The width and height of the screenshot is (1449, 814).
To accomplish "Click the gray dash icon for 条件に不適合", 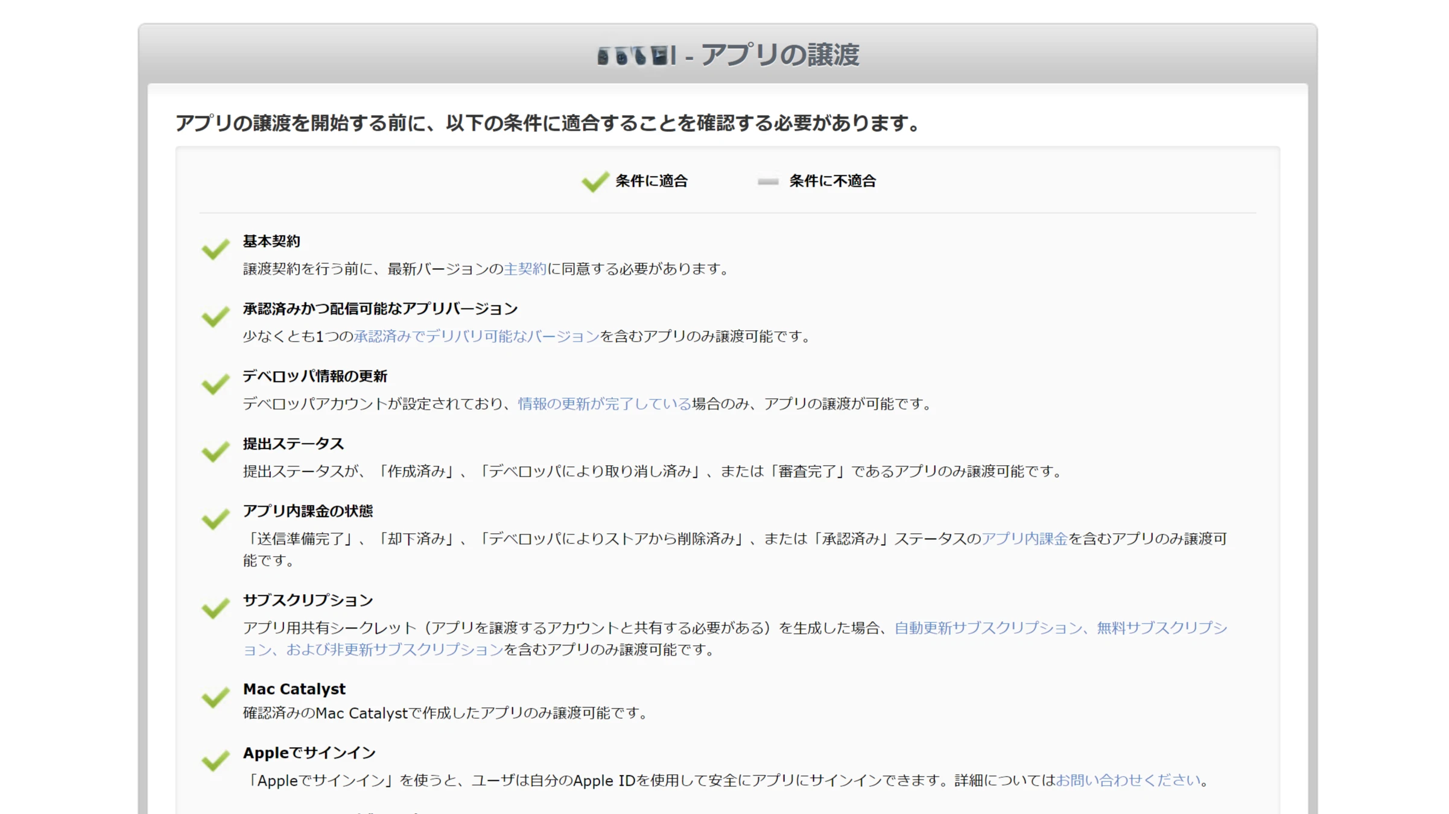I will [767, 181].
